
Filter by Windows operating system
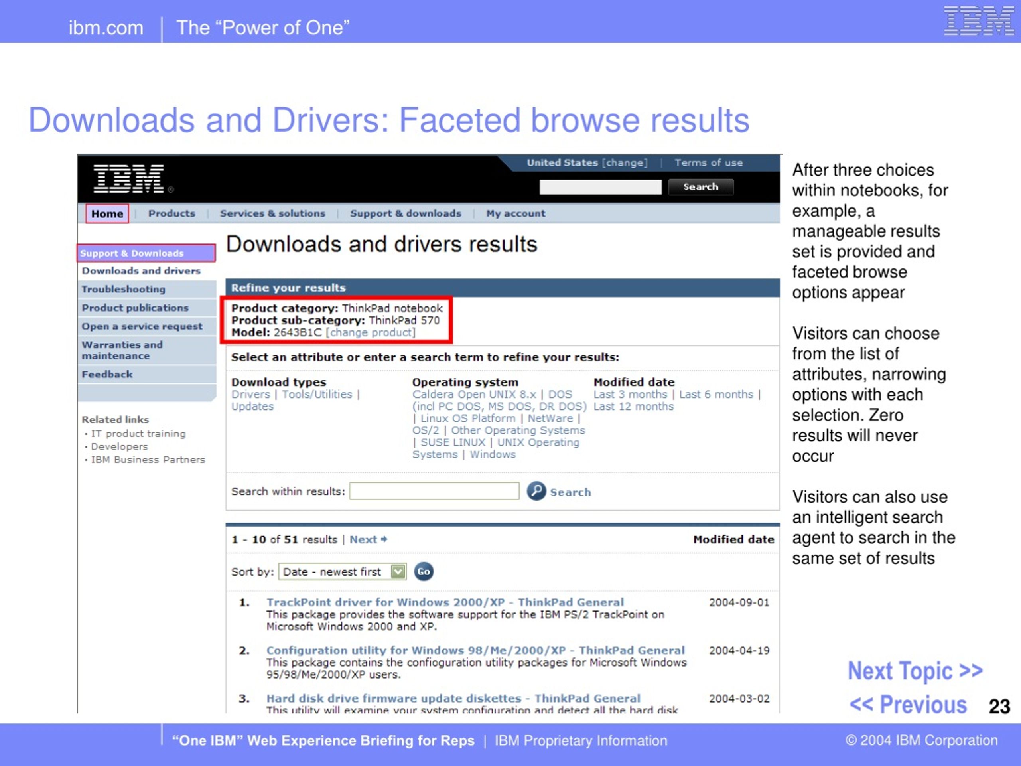493,454
